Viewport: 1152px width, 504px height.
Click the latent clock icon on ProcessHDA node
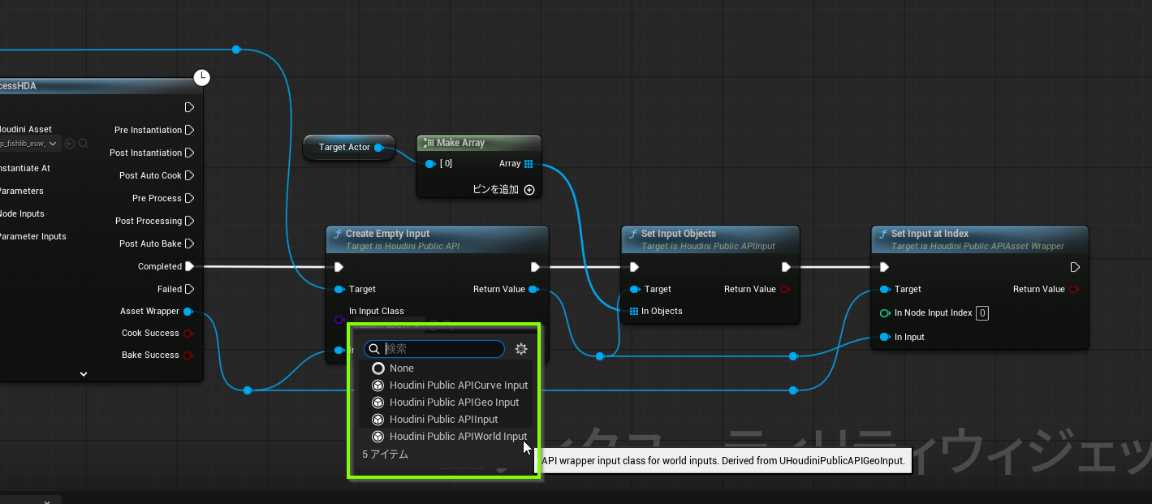(202, 77)
